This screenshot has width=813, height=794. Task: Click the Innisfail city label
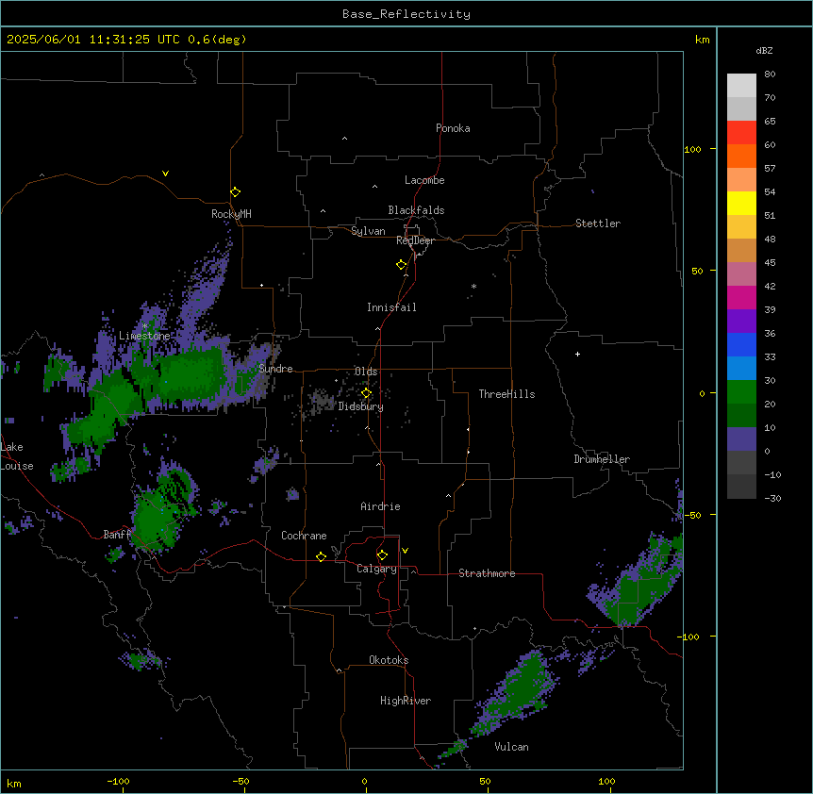[391, 307]
